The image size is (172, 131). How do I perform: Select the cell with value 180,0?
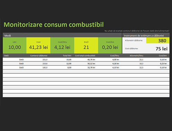tap(38, 68)
